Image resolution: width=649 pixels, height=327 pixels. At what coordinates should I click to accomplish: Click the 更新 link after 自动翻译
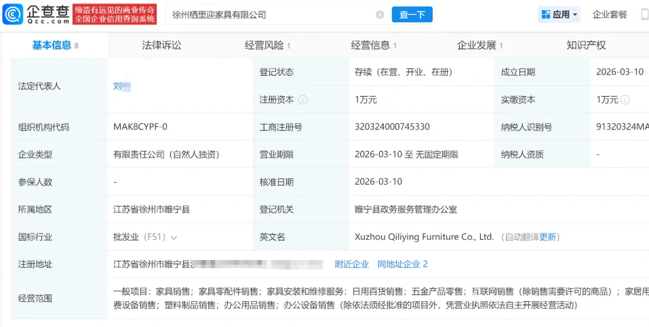coord(547,237)
